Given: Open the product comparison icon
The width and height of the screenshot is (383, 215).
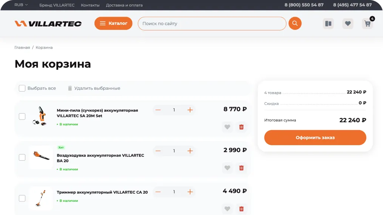Looking at the screenshot, I should (328, 24).
